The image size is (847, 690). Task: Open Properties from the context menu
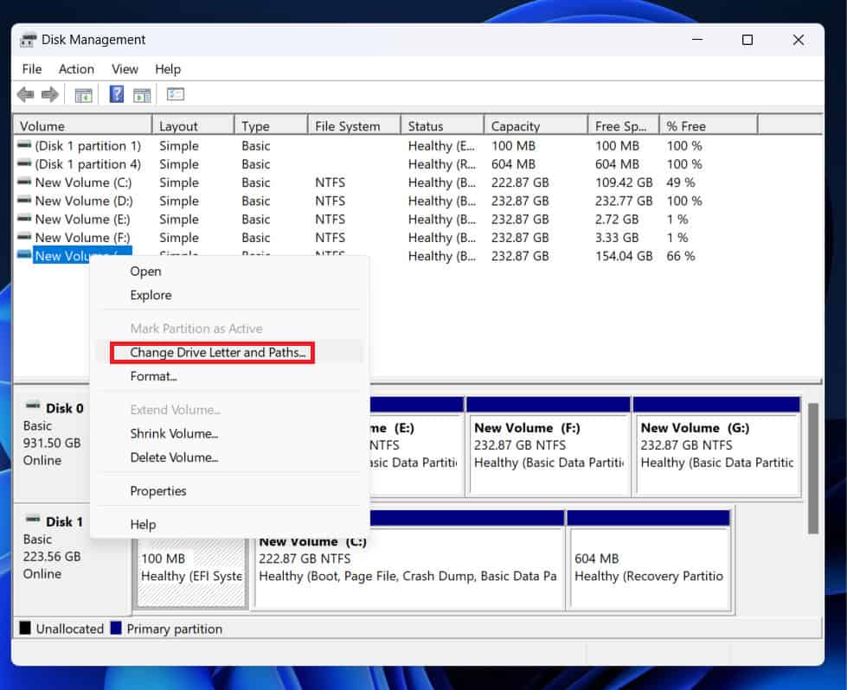tap(158, 491)
